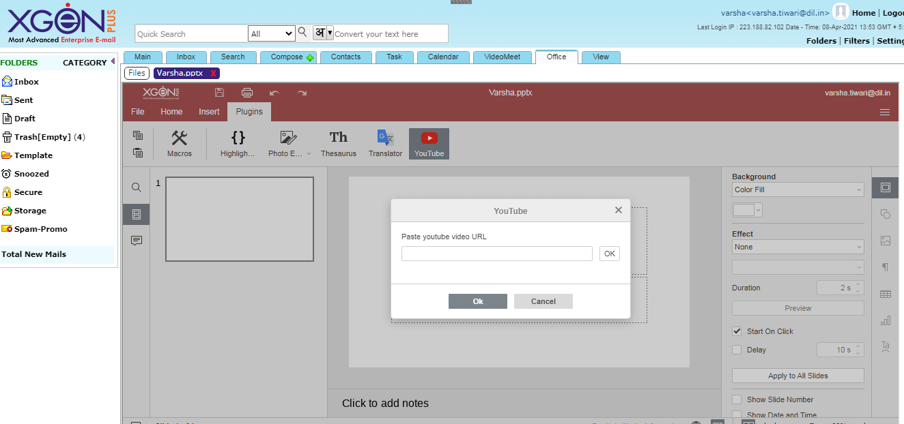Screen dimensions: 904x424
Task: Open the Translator plugin
Action: click(385, 144)
